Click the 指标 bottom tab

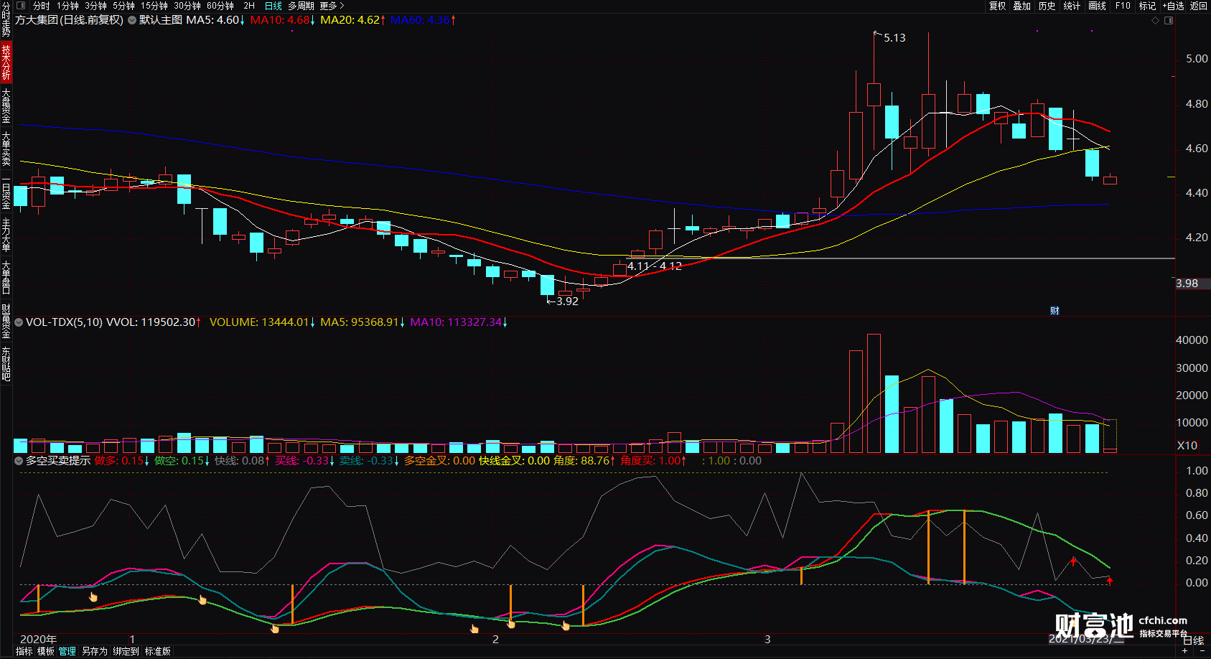click(x=24, y=651)
